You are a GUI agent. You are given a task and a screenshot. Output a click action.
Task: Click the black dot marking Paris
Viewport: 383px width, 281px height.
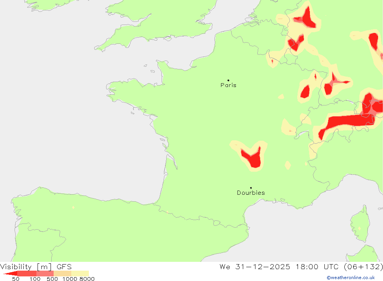[x=228, y=80]
